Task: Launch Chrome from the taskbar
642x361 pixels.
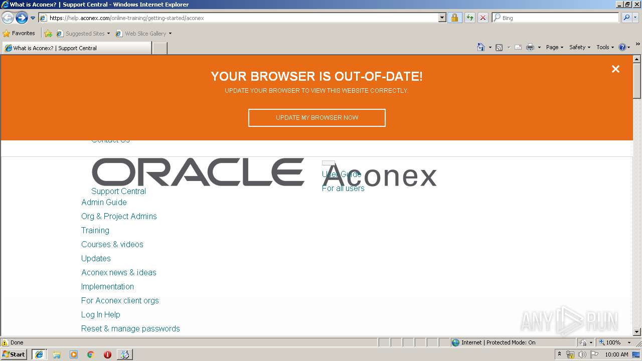Action: coord(91,354)
